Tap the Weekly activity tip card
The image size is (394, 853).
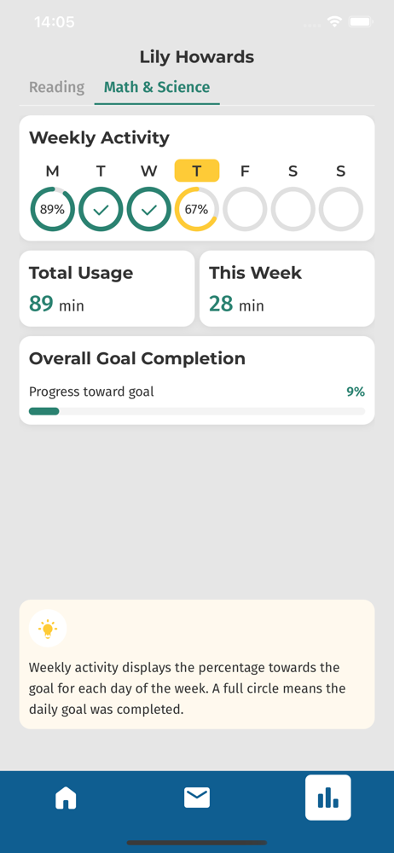(196, 664)
